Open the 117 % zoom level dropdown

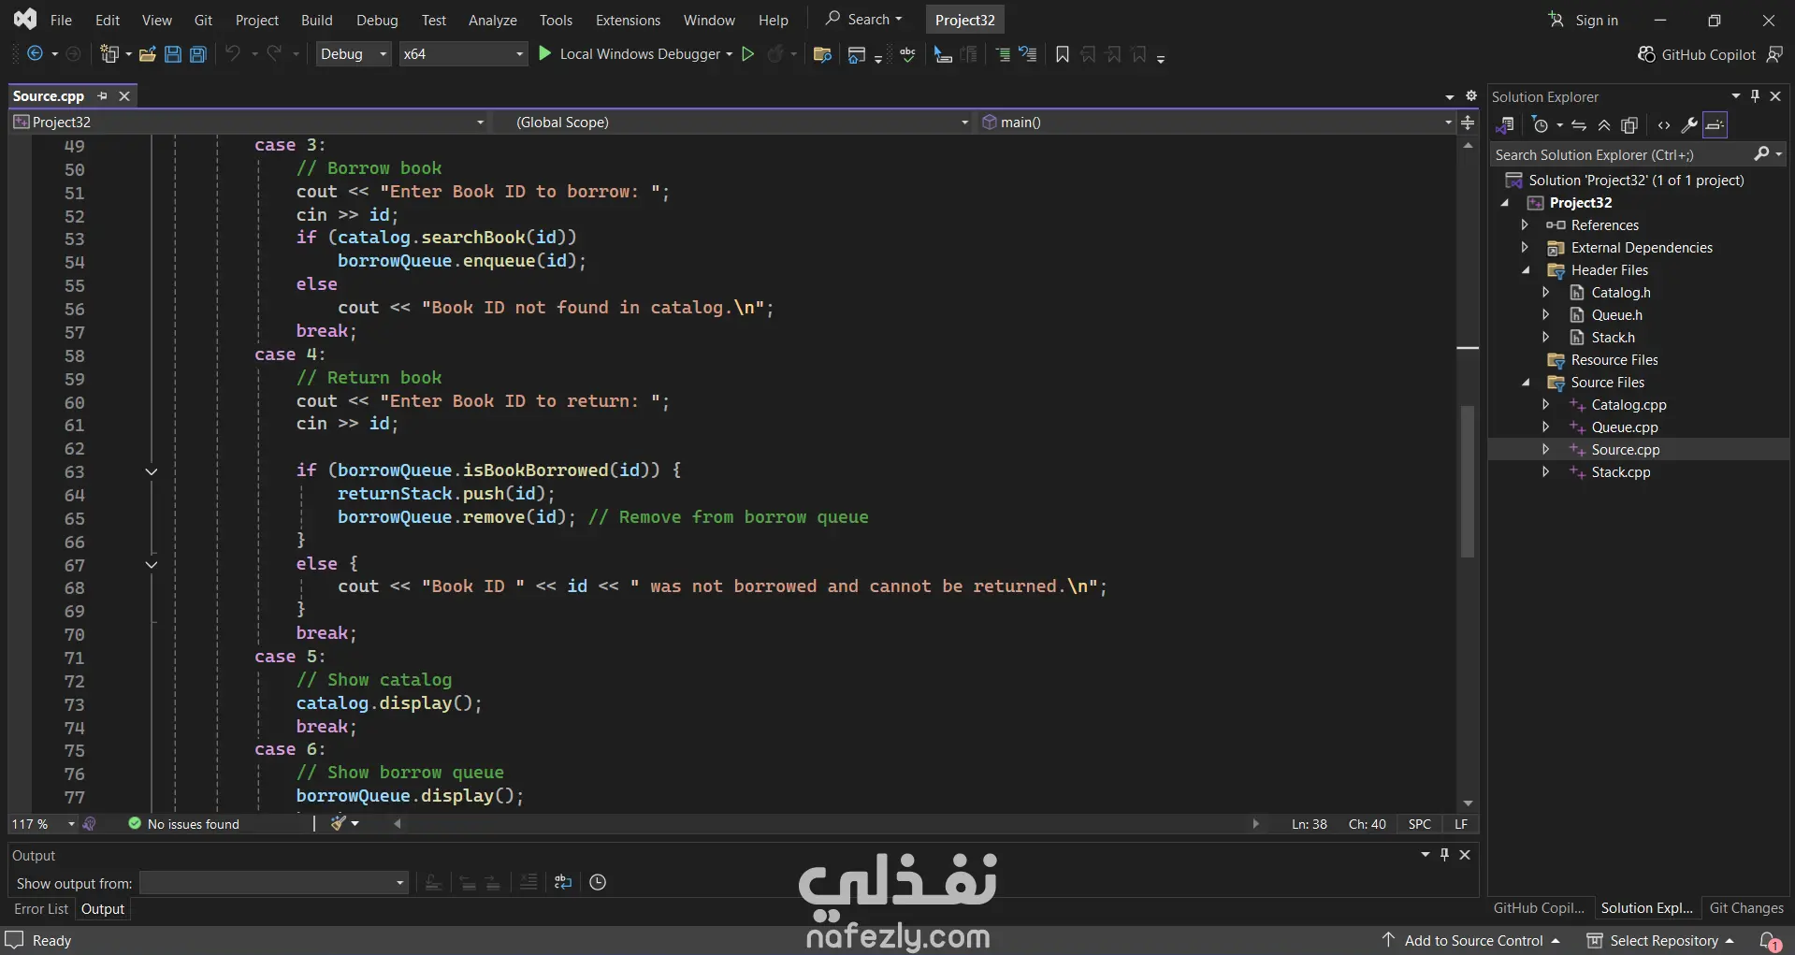[44, 824]
